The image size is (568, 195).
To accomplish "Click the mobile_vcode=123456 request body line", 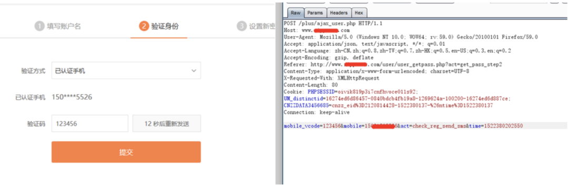I will (x=403, y=126).
